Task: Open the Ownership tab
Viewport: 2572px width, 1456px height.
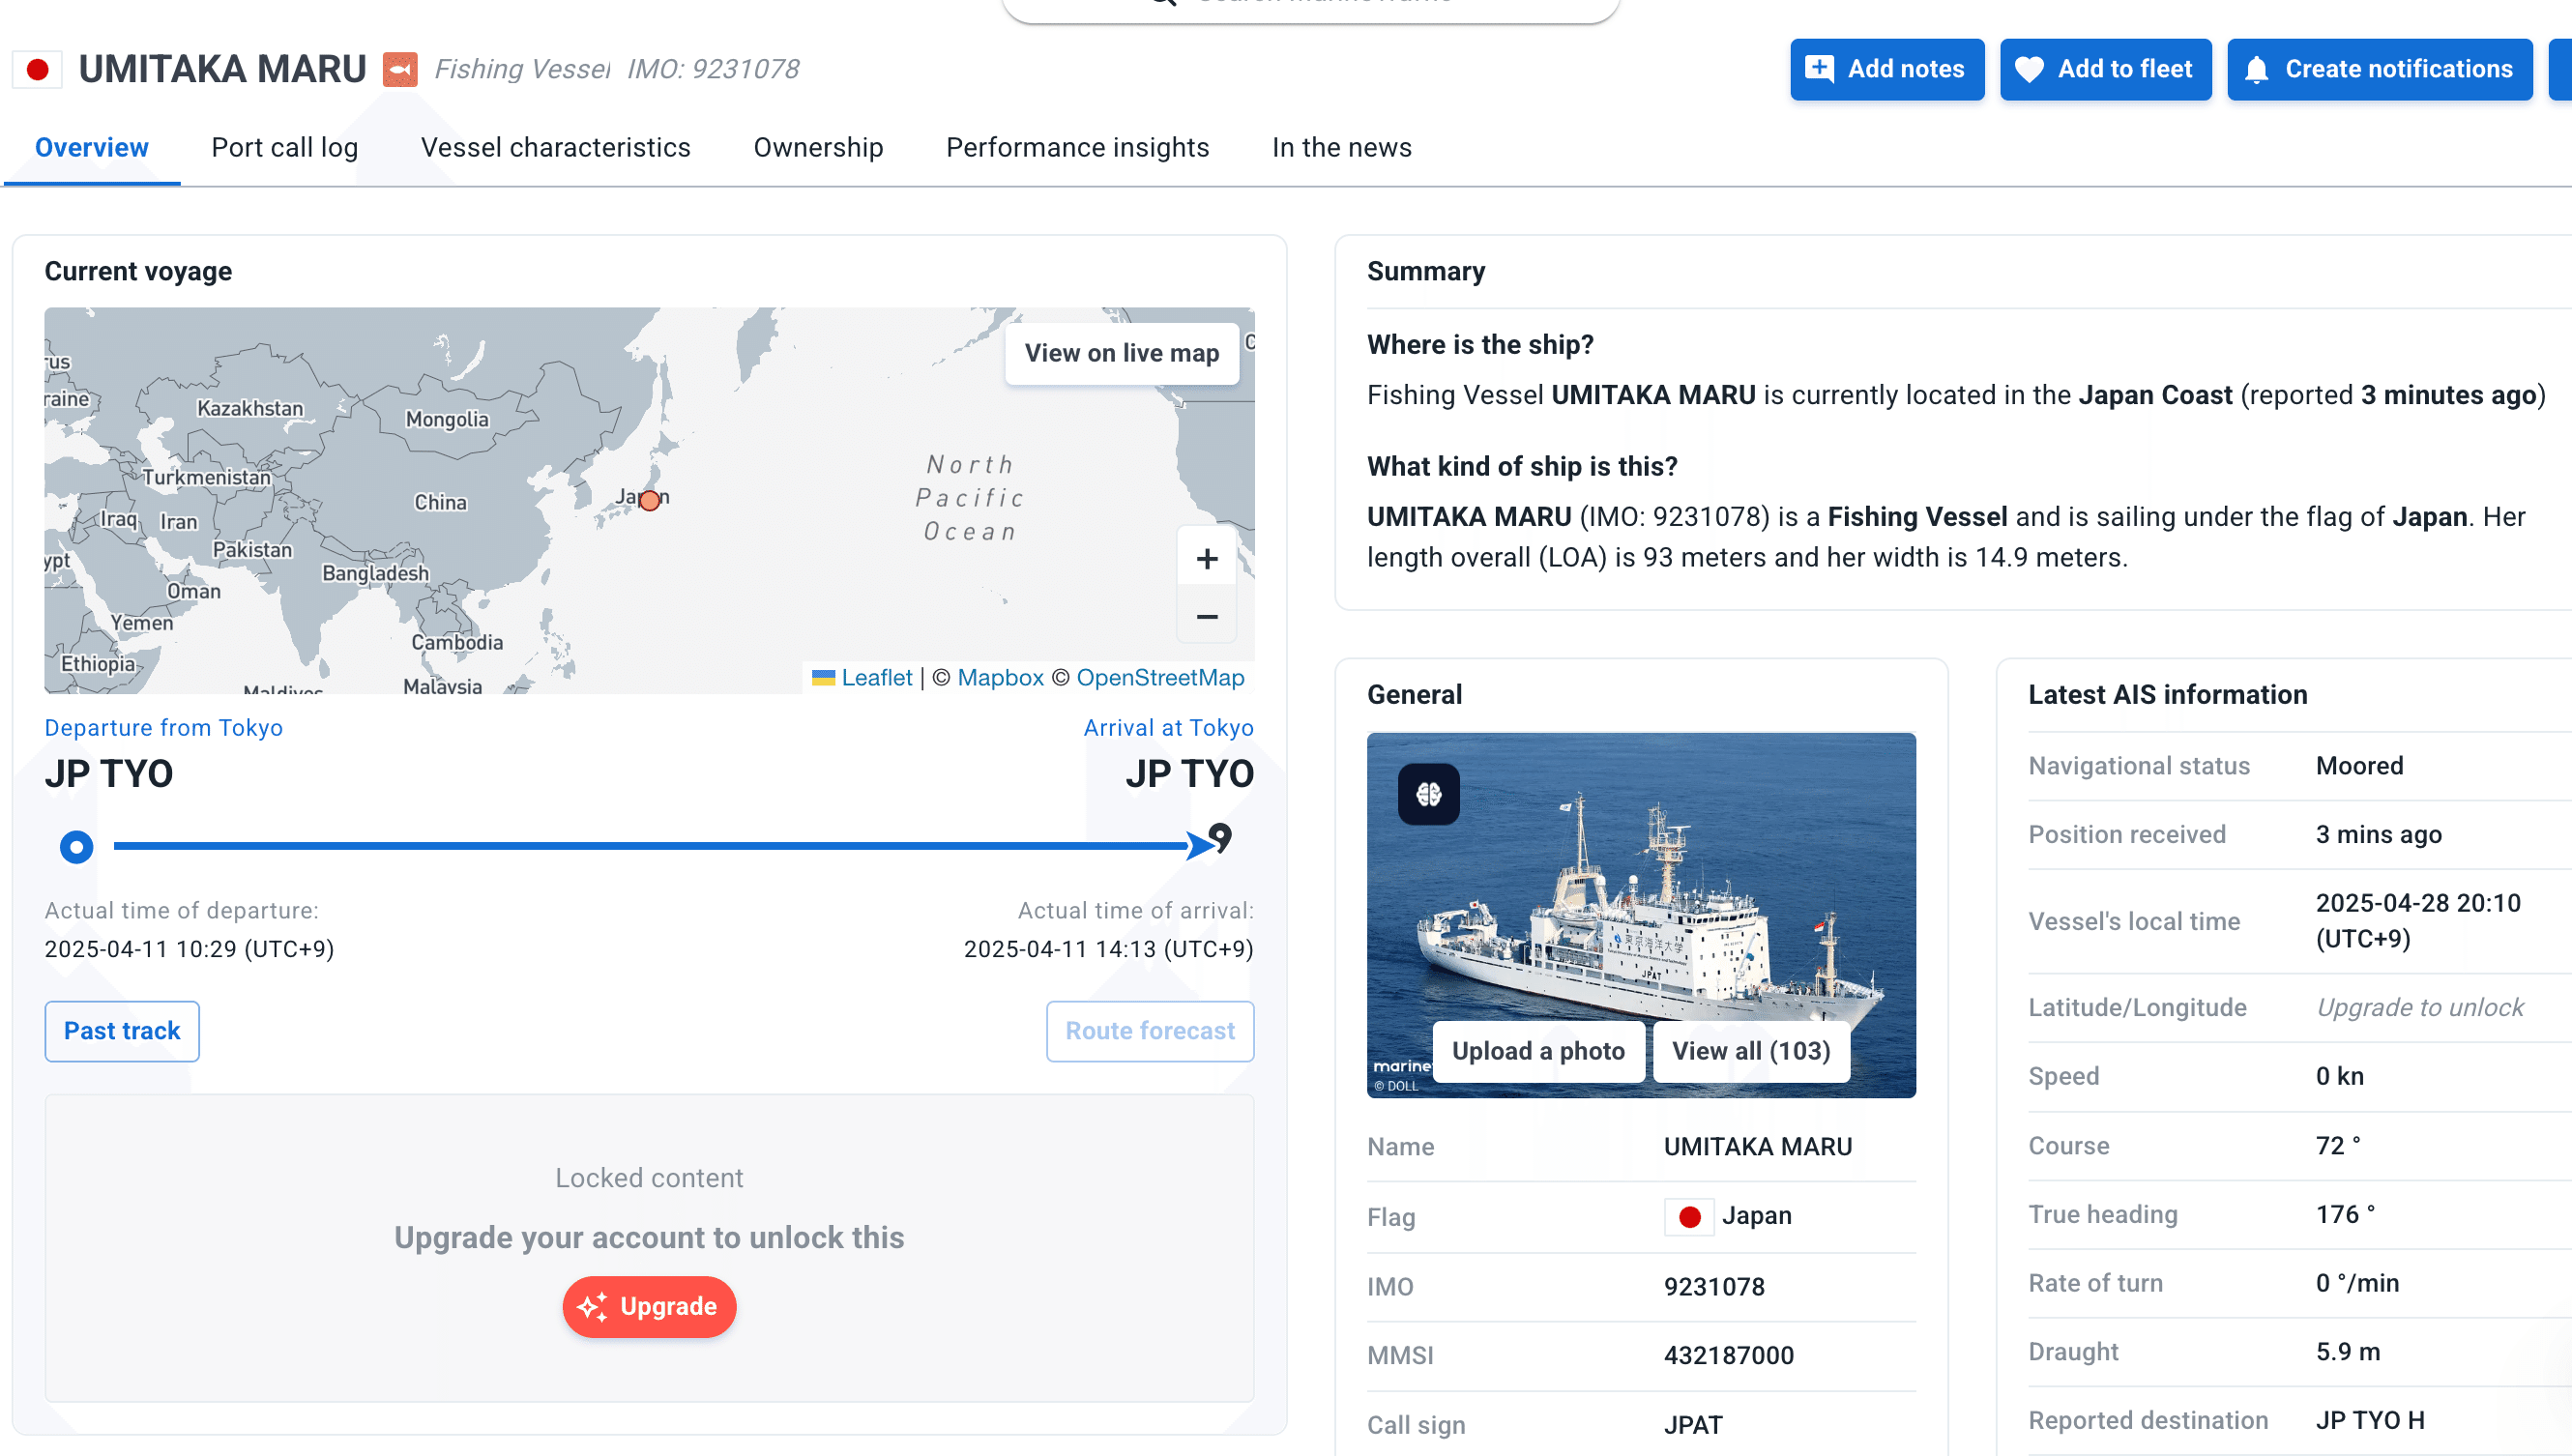Action: click(818, 148)
